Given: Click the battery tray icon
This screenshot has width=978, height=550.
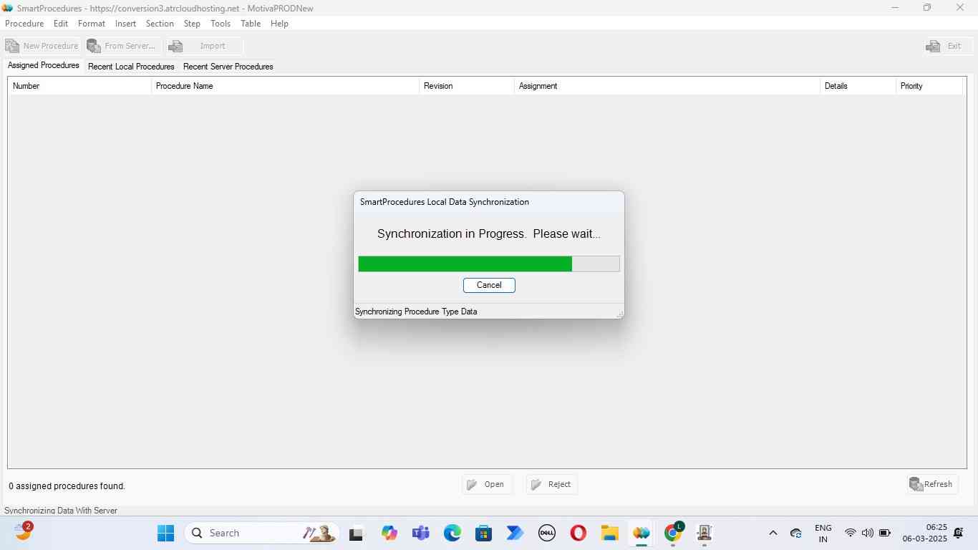Looking at the screenshot, I should pos(885,533).
